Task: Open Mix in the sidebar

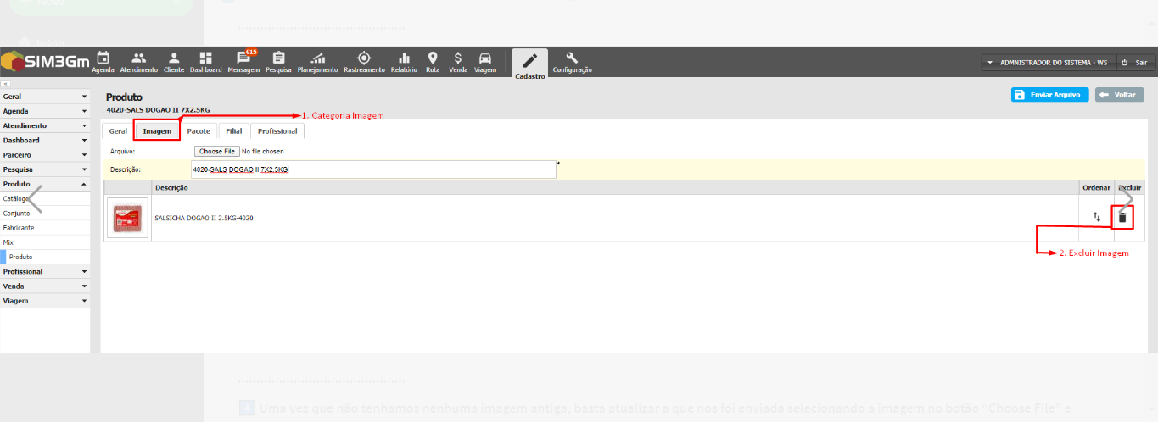Action: tap(45, 242)
